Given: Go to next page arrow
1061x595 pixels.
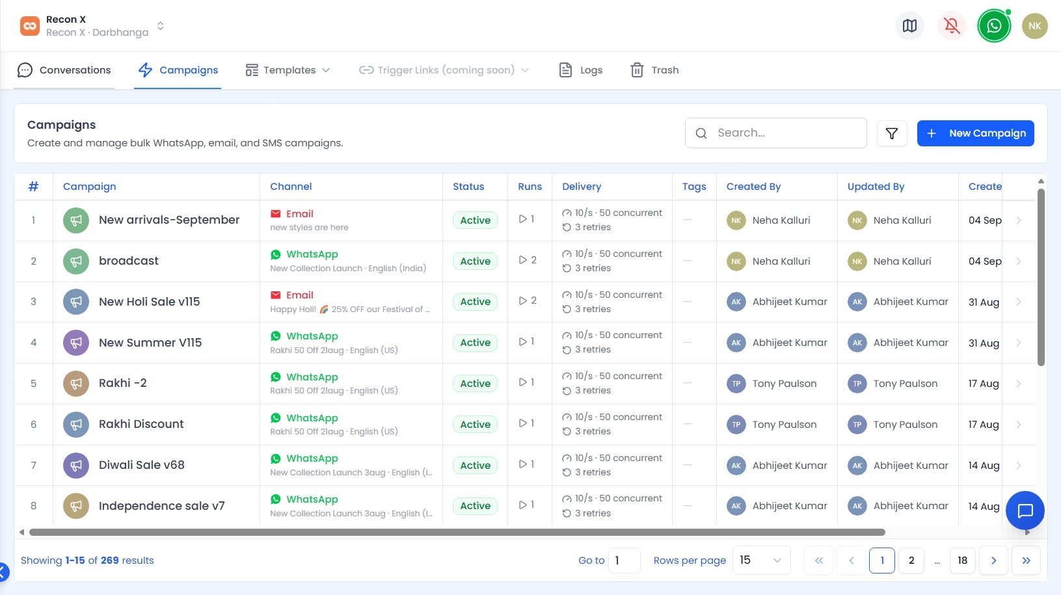Looking at the screenshot, I should pos(993,561).
